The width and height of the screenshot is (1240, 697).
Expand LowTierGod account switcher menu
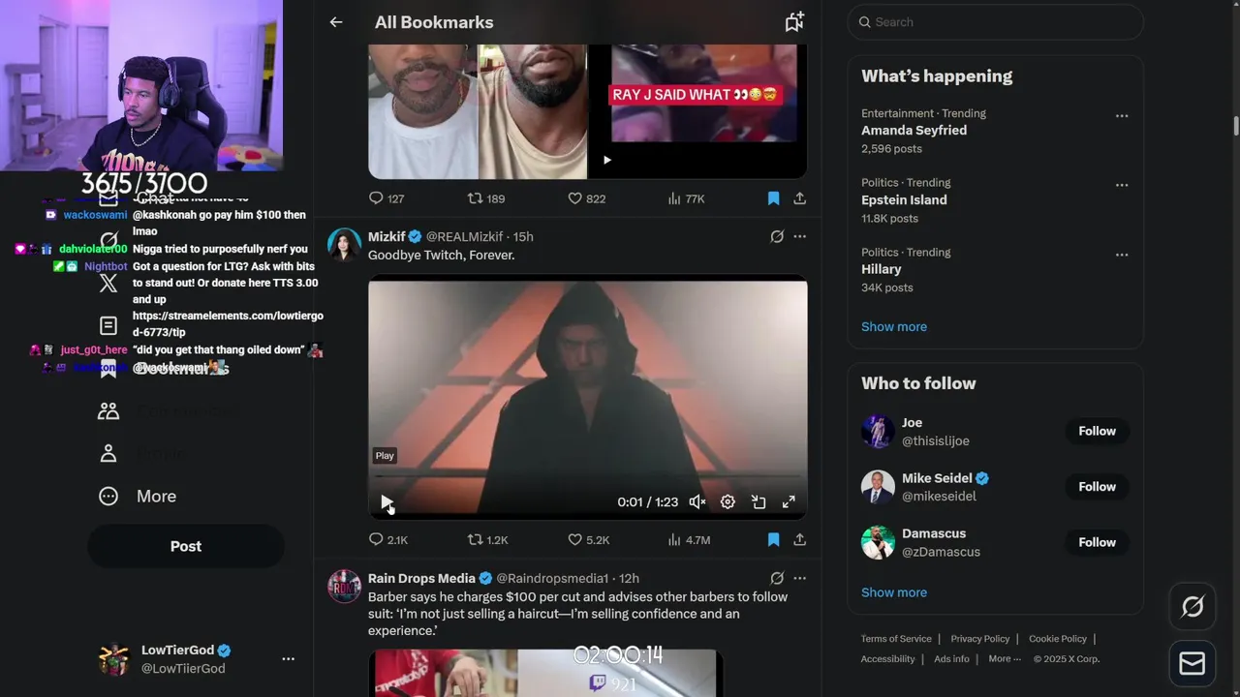click(x=288, y=658)
